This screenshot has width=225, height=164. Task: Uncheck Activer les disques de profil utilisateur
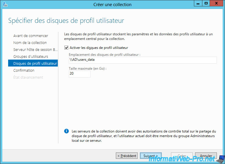(x=66, y=48)
